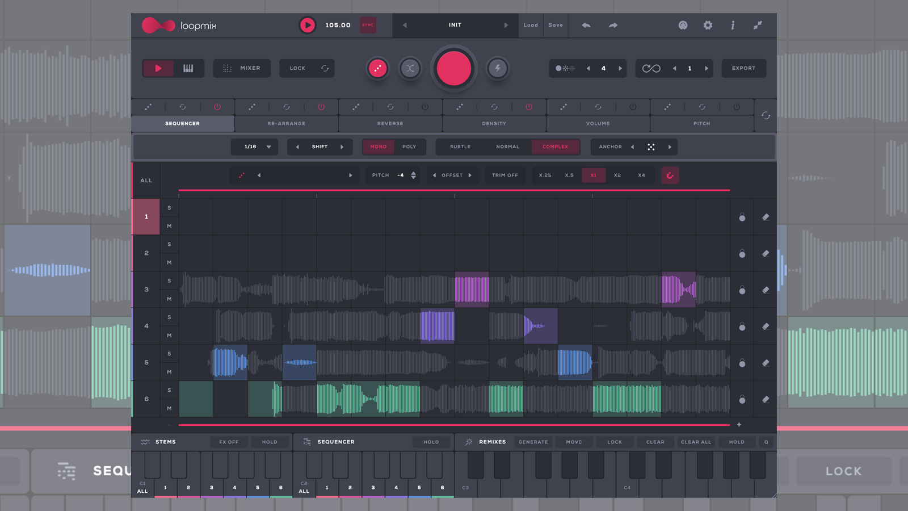This screenshot has height=511, width=908.
Task: Shift the pattern left
Action: pyautogui.click(x=297, y=146)
